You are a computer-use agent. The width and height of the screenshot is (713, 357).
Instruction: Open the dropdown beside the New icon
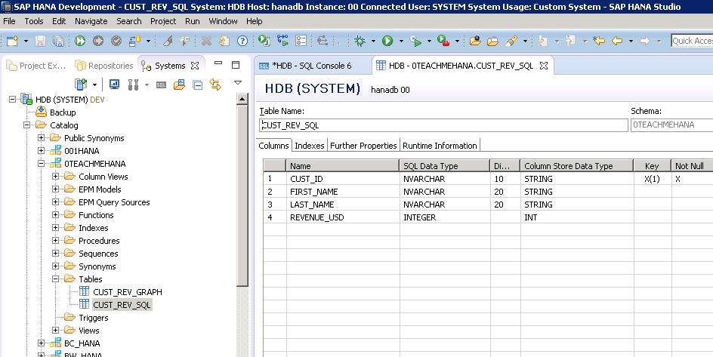(26, 42)
